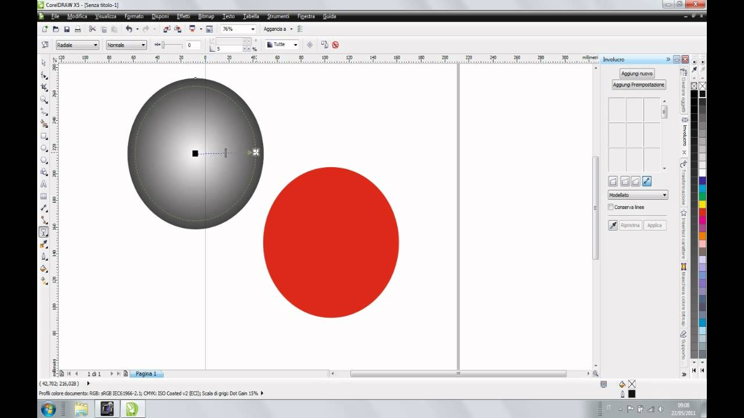Select the interactive Transparency tool
744x418 pixels.
[44, 232]
